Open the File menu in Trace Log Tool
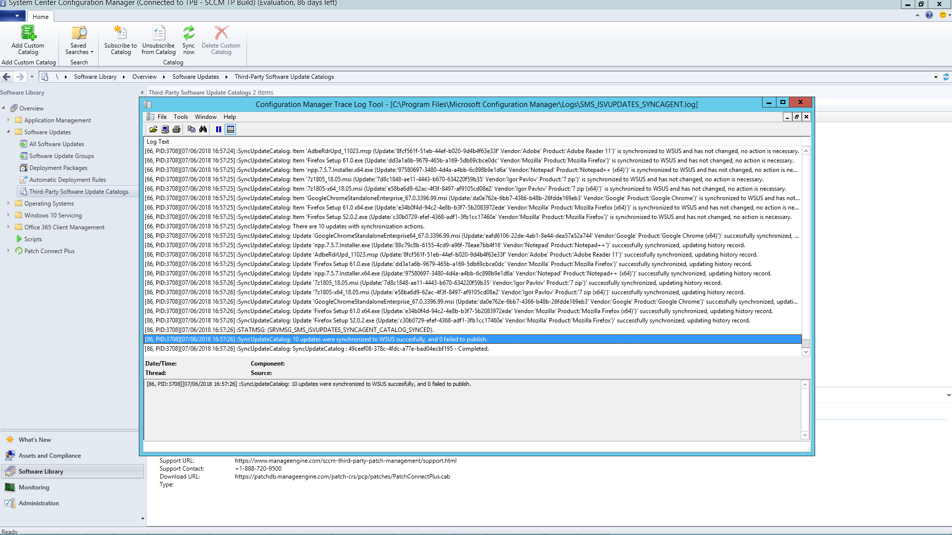This screenshot has width=952, height=535. coord(162,117)
